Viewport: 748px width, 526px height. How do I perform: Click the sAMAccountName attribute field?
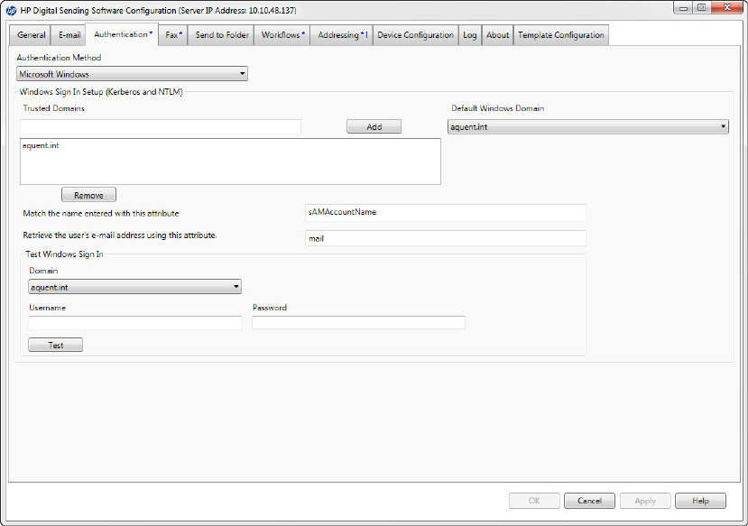(x=446, y=213)
